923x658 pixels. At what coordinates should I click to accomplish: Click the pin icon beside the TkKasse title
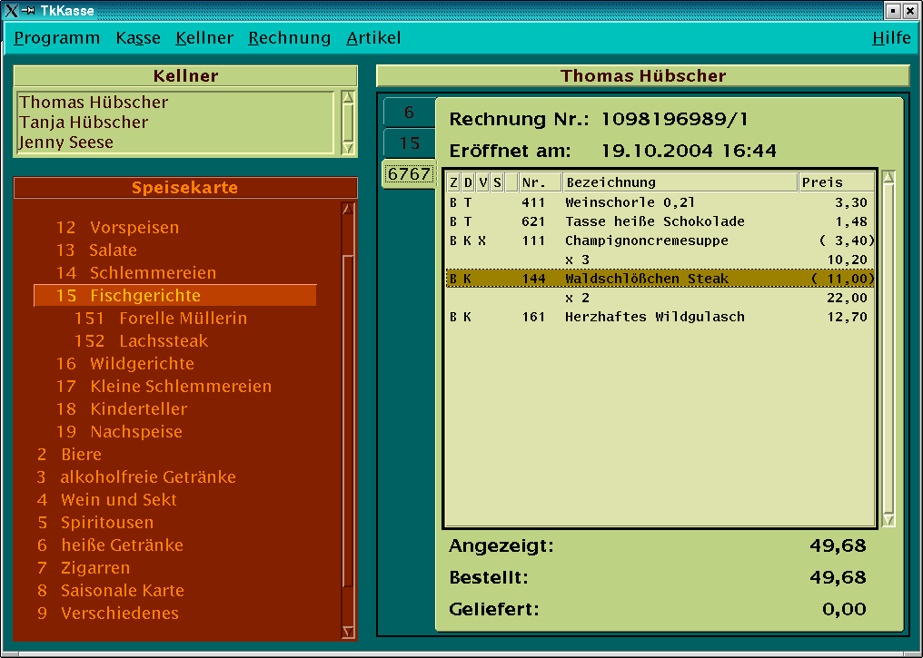pyautogui.click(x=27, y=11)
